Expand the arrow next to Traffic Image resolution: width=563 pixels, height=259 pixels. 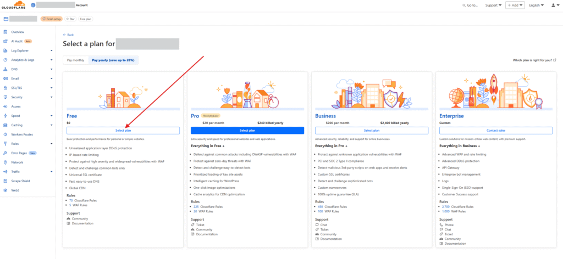(51, 172)
